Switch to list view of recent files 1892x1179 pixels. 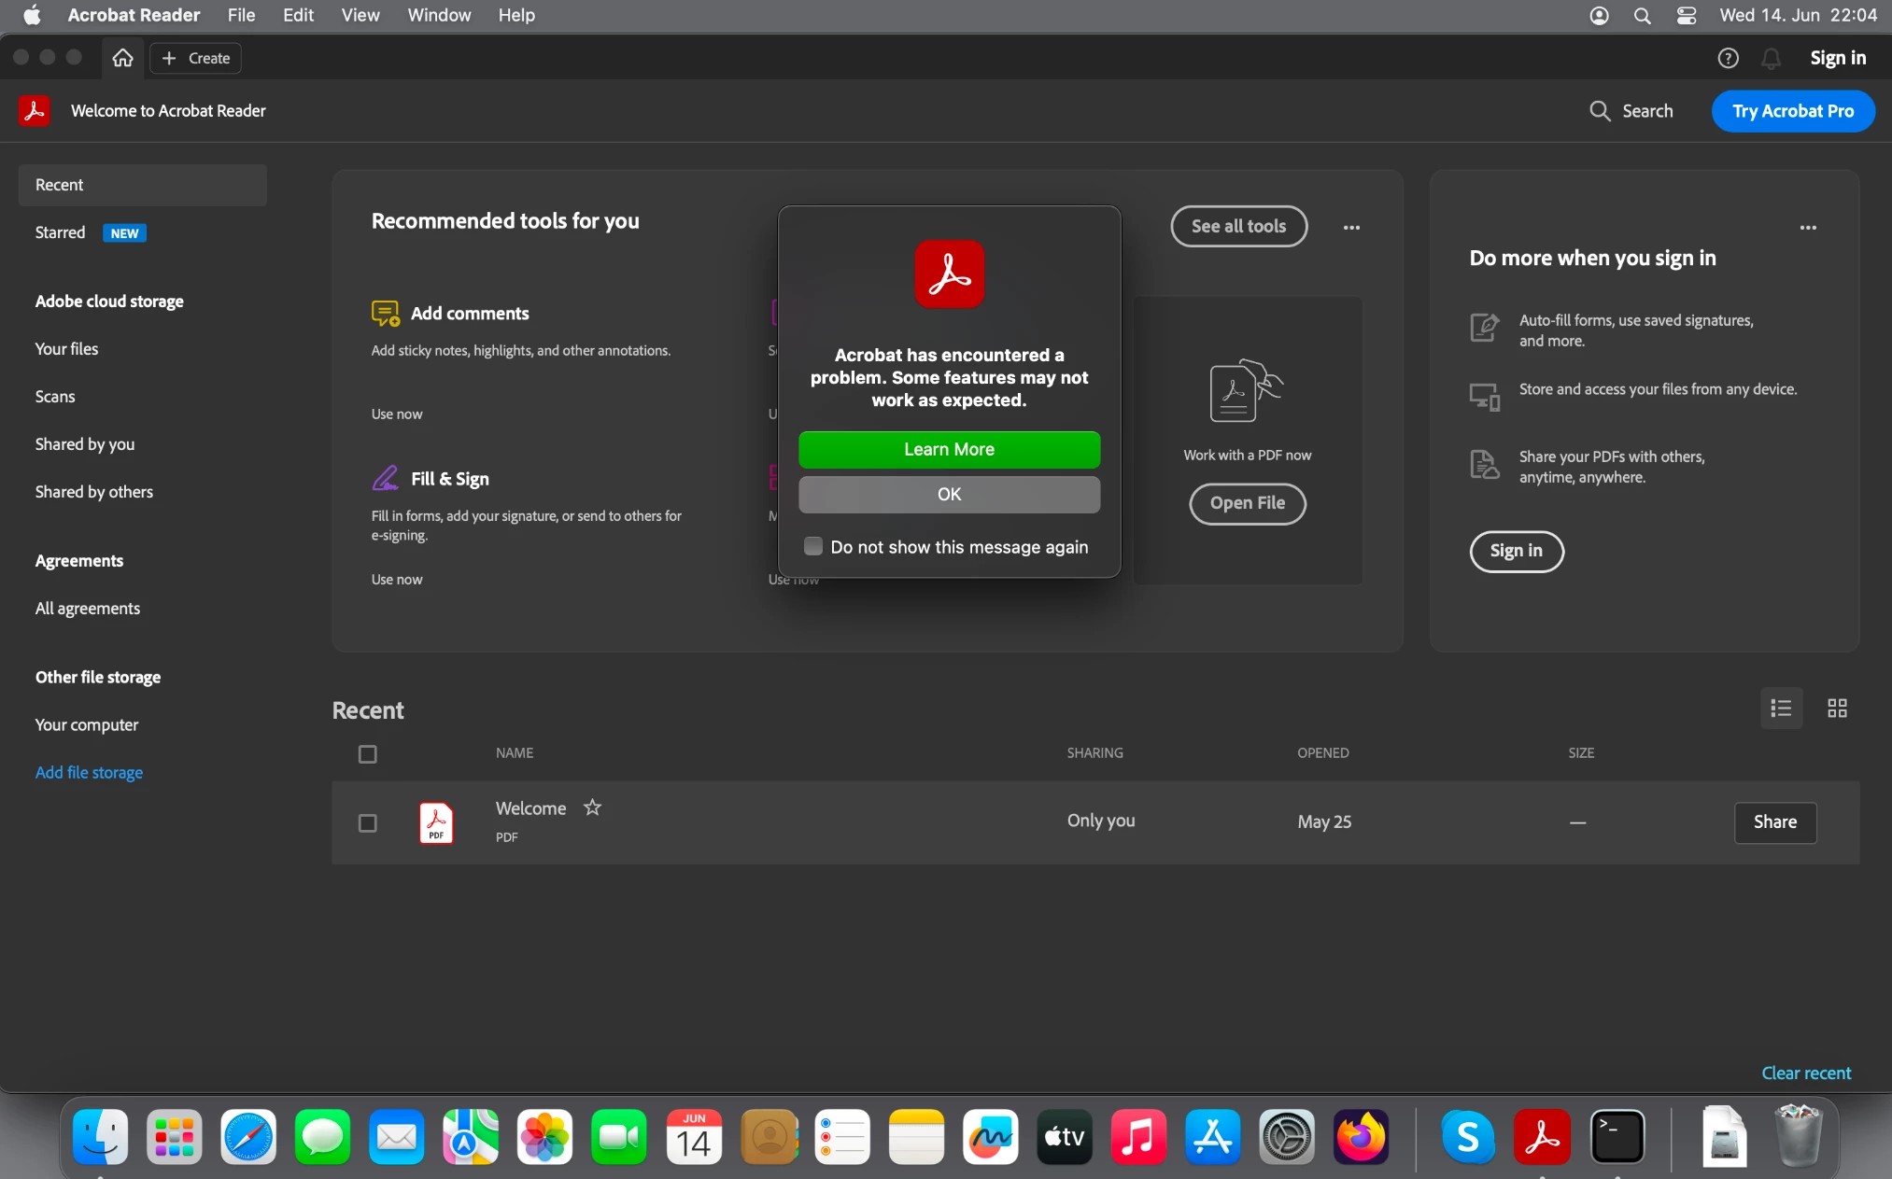pyautogui.click(x=1781, y=709)
